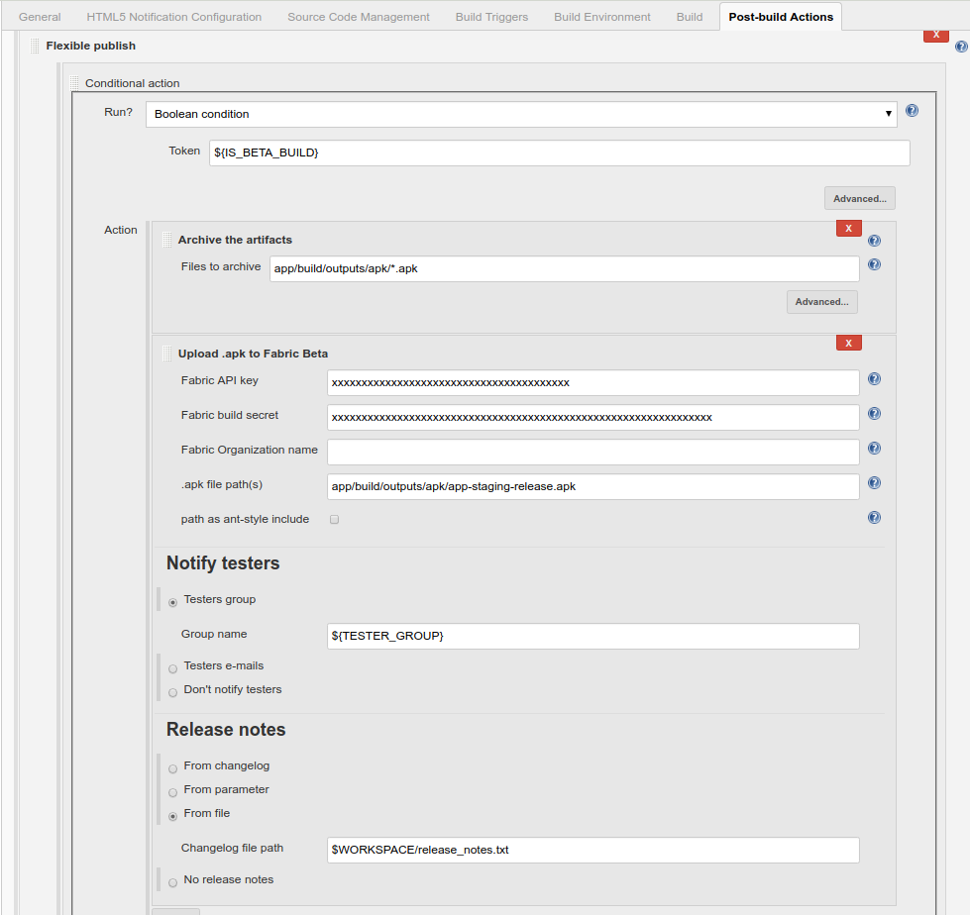The width and height of the screenshot is (970, 915).
Task: Enable path as ant-style include checkbox
Action: pos(334,520)
